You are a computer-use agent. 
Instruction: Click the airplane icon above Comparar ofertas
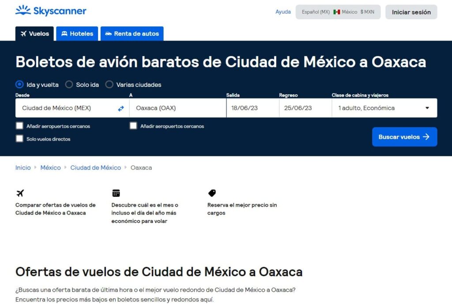click(x=20, y=193)
